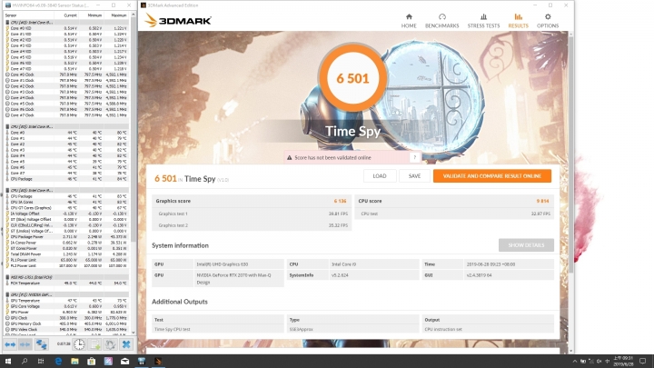Select the Core #7 VID sensor row

[66, 69]
